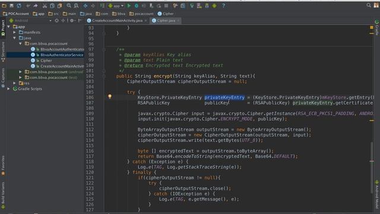Click the Save All toolbar icon

[11, 5]
